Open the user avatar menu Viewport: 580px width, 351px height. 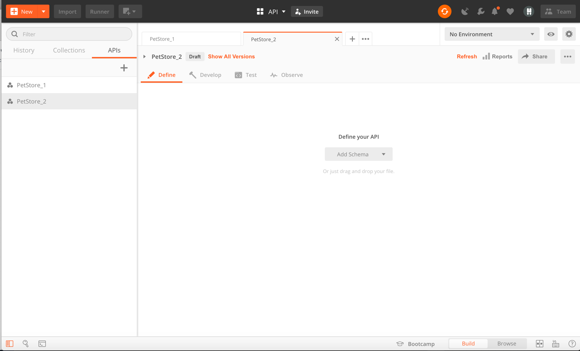(x=529, y=12)
